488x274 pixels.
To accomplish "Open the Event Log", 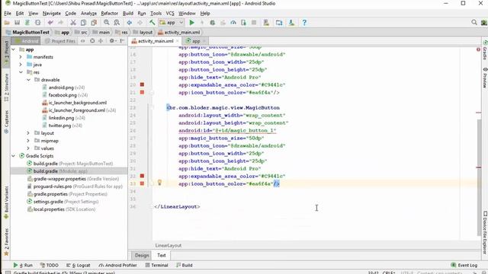I will pos(464,266).
